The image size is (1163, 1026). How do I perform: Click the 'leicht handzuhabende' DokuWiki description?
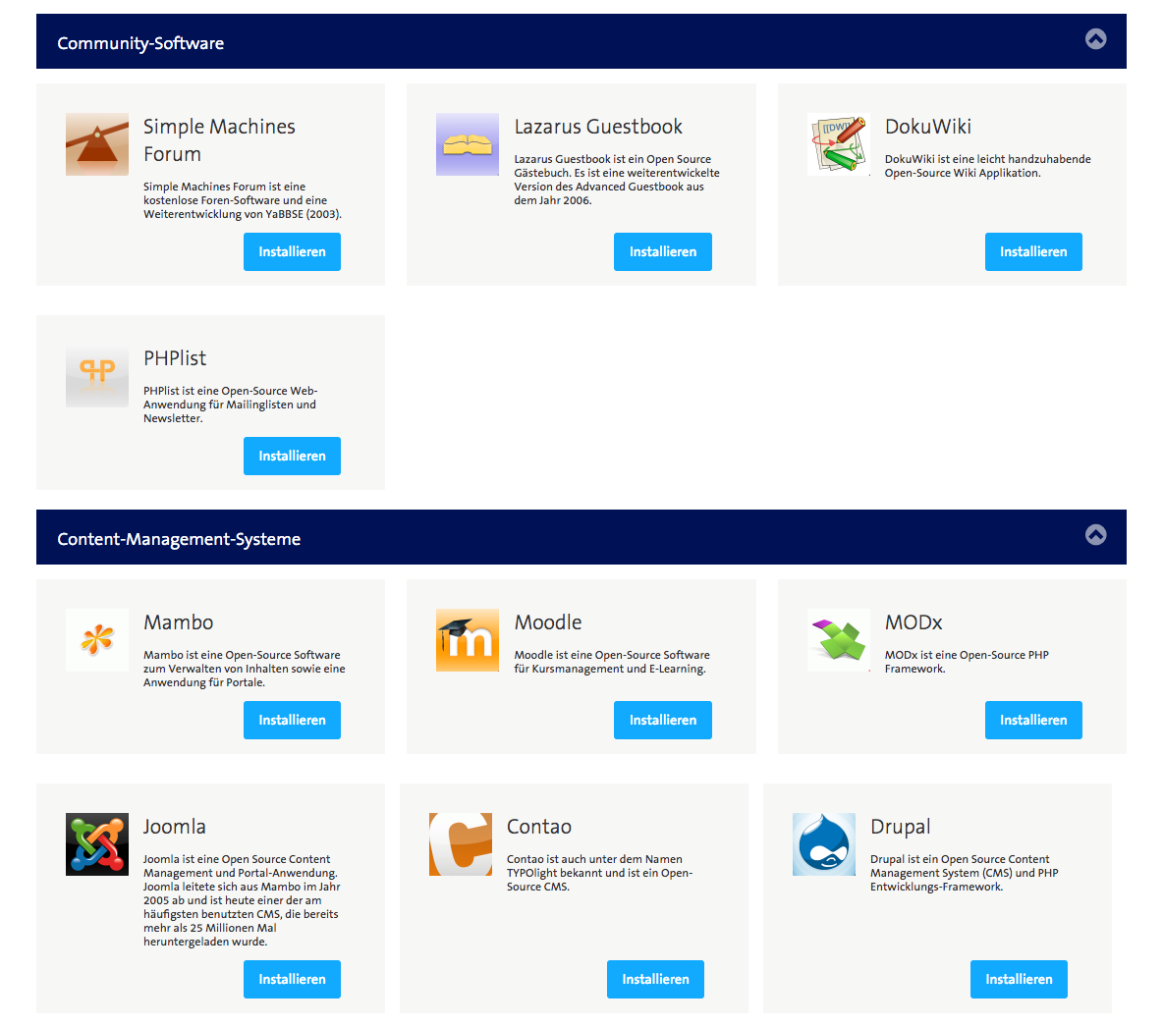click(x=988, y=166)
